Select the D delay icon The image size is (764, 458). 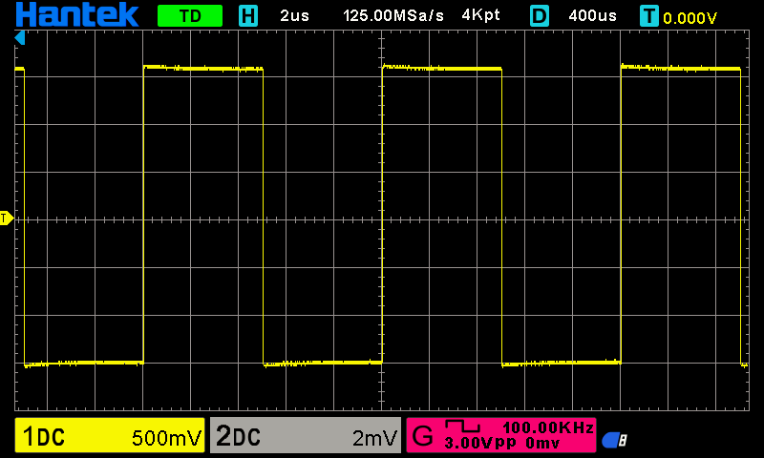(539, 16)
